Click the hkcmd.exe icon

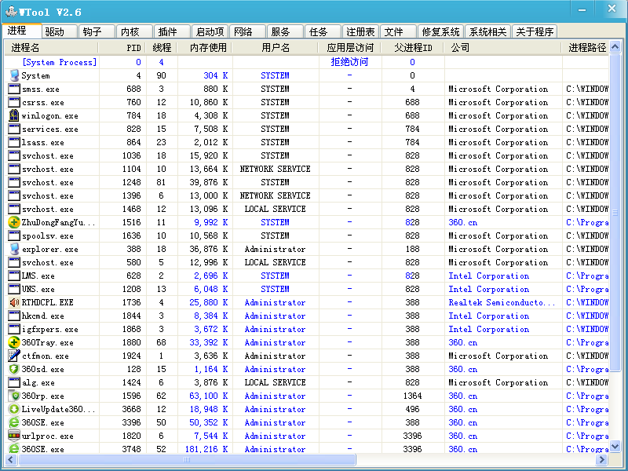click(x=14, y=316)
